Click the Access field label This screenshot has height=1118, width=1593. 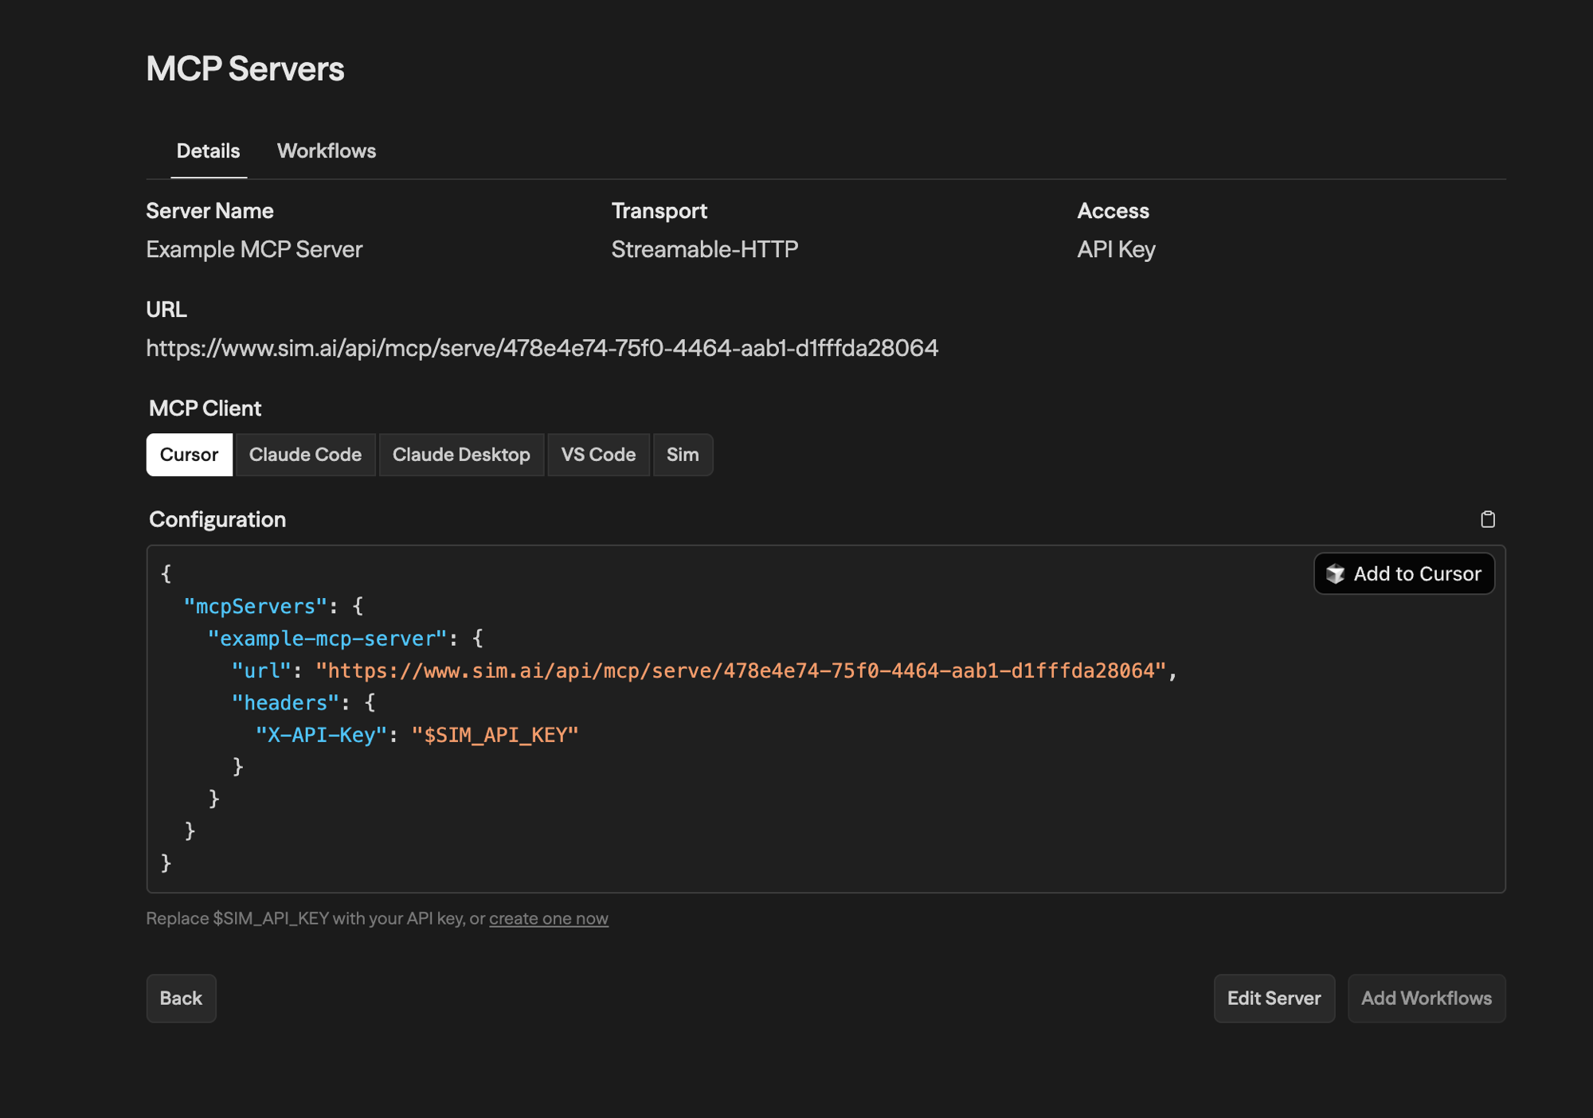click(1113, 210)
